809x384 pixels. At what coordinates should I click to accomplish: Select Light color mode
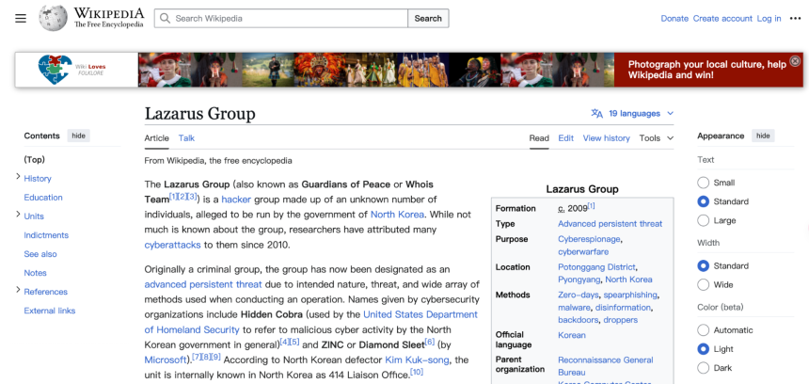(x=704, y=349)
